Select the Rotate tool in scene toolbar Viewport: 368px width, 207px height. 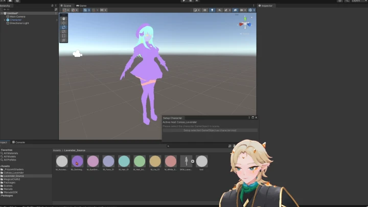[63, 27]
